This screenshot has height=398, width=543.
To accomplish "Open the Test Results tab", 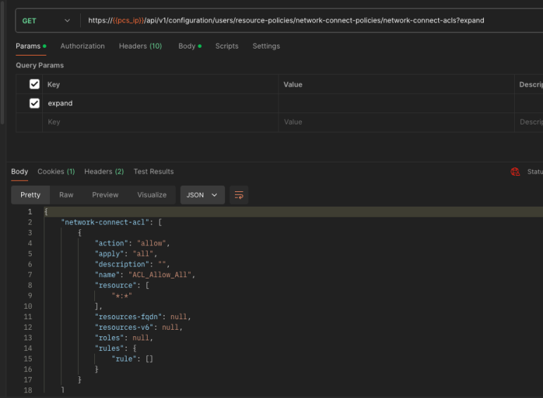I will coord(153,172).
